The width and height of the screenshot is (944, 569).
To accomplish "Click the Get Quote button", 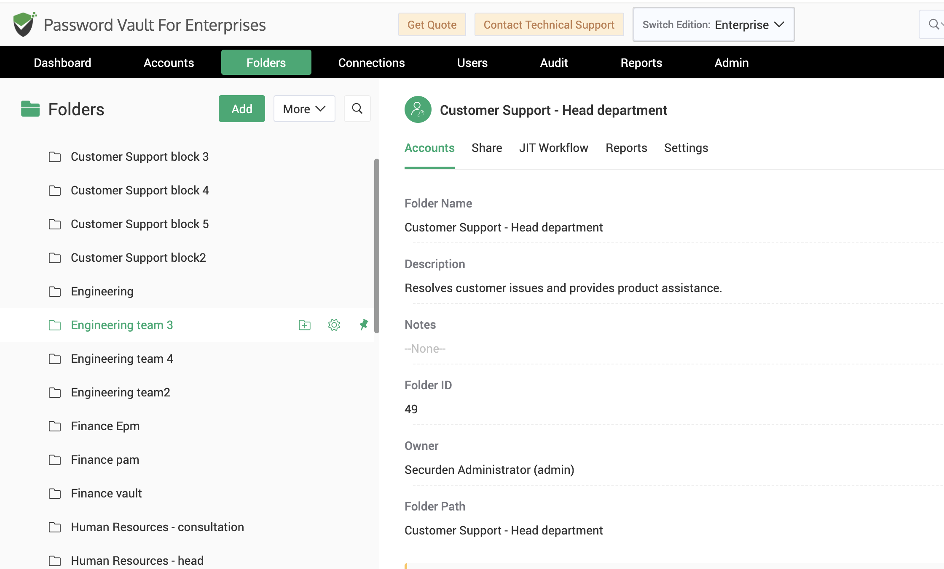I will click(x=432, y=24).
